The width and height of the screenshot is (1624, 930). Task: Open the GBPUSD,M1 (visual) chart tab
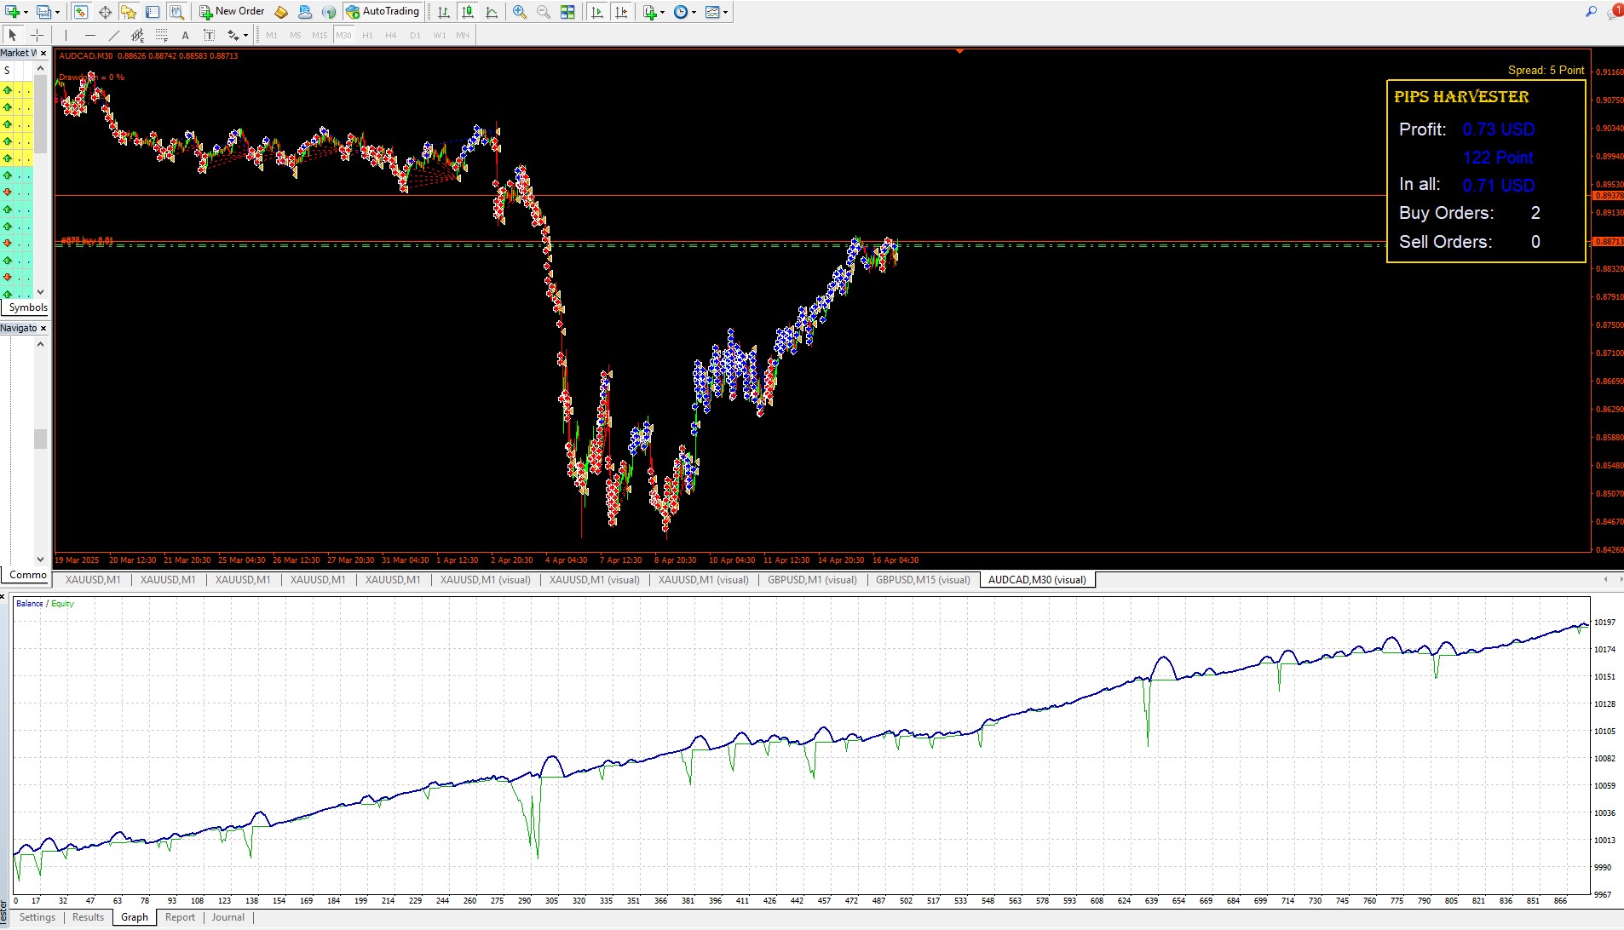coord(812,580)
